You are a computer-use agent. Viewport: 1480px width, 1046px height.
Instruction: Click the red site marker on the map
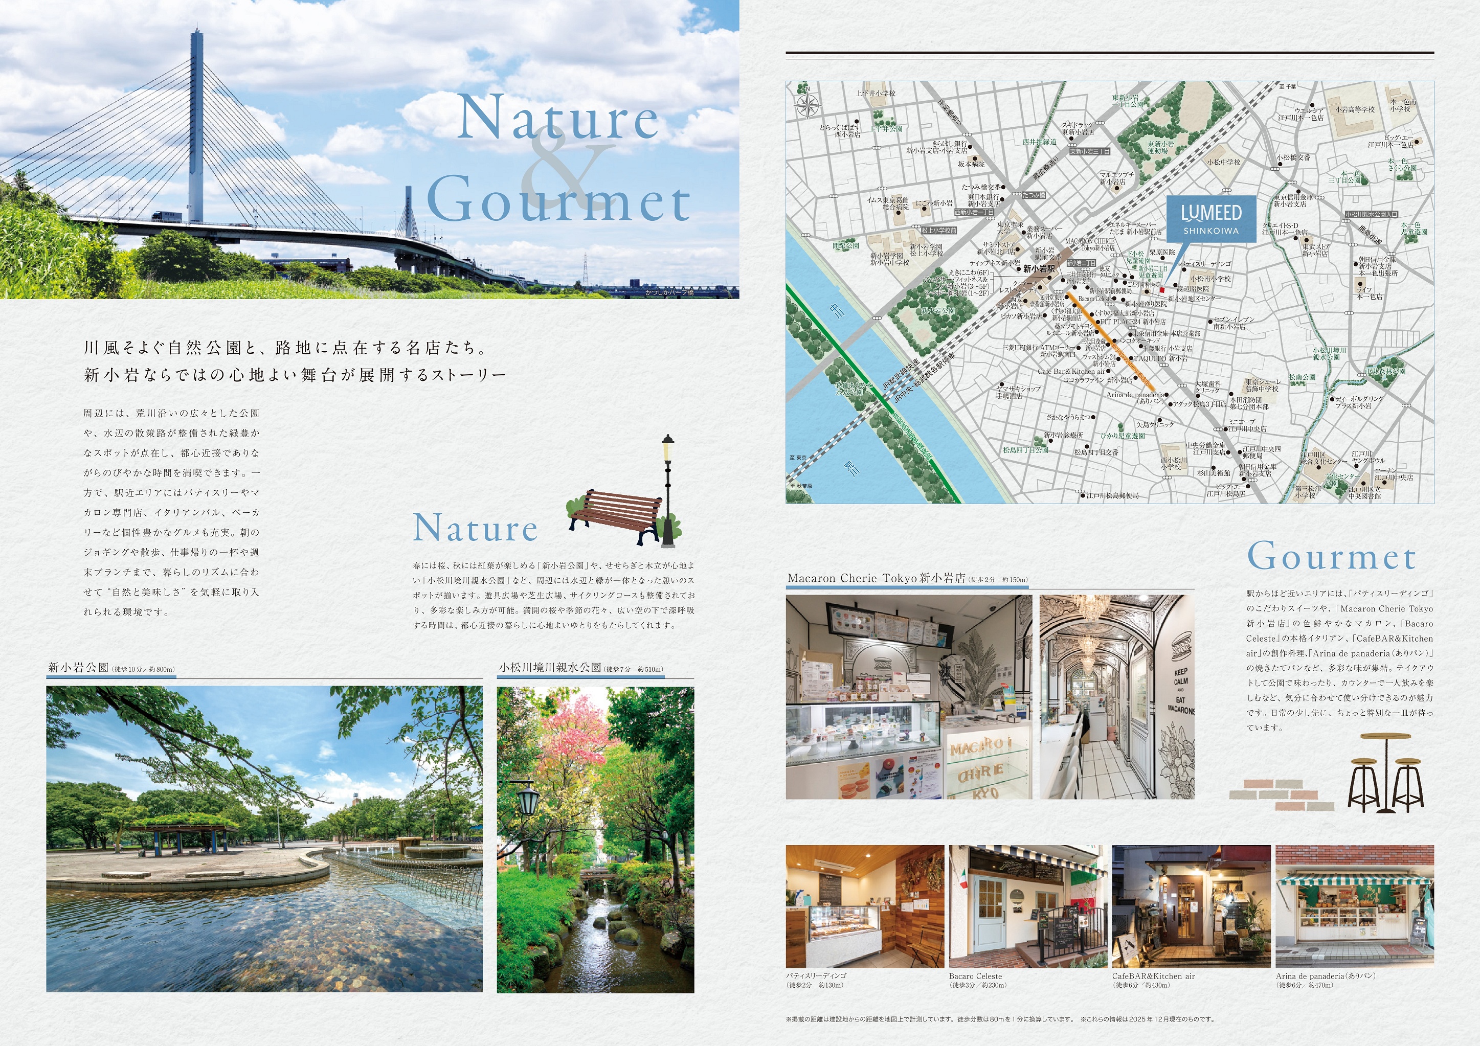pos(1161,290)
